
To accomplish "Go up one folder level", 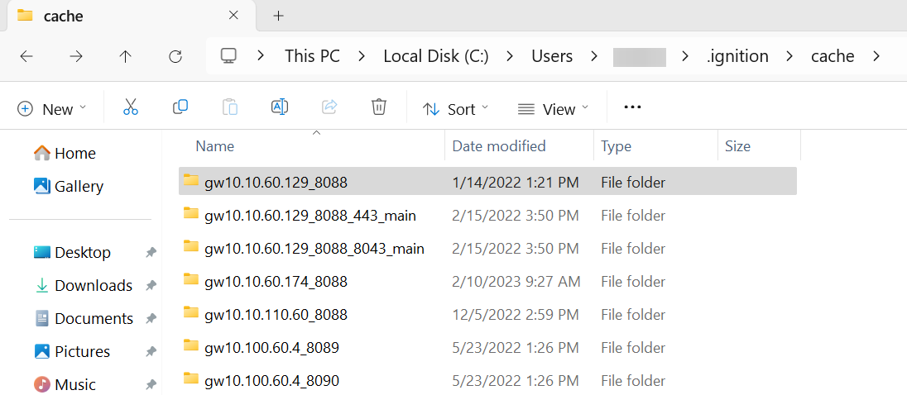I will [125, 56].
